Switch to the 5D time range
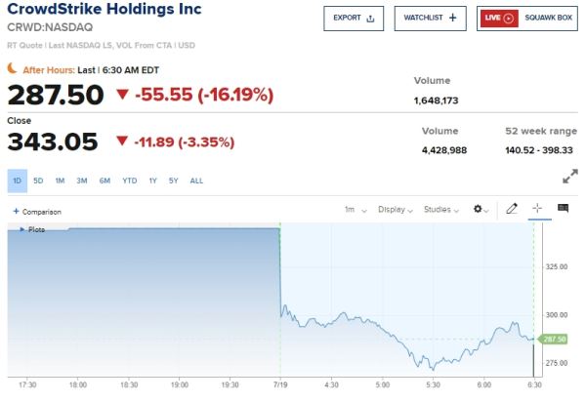 pyautogui.click(x=38, y=181)
